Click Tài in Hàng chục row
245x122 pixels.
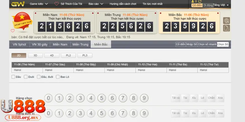tap(185, 98)
